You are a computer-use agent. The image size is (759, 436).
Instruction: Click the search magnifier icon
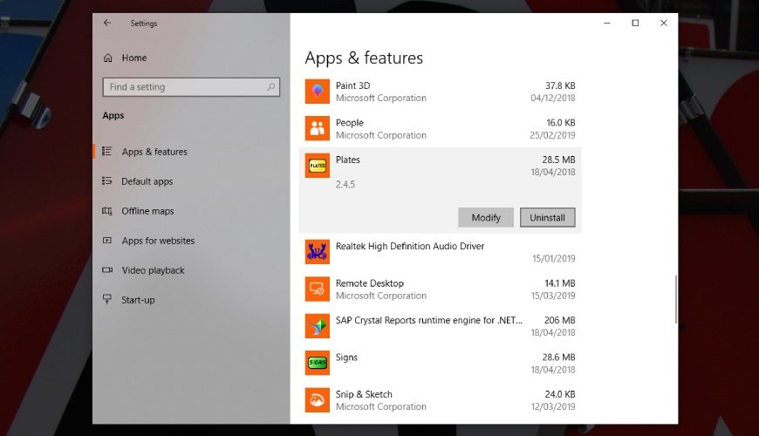(x=271, y=87)
